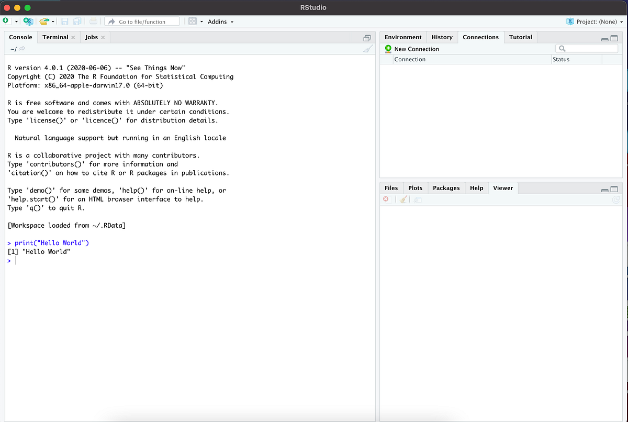Select the History tab
Image resolution: width=628 pixels, height=422 pixels.
pos(442,37)
